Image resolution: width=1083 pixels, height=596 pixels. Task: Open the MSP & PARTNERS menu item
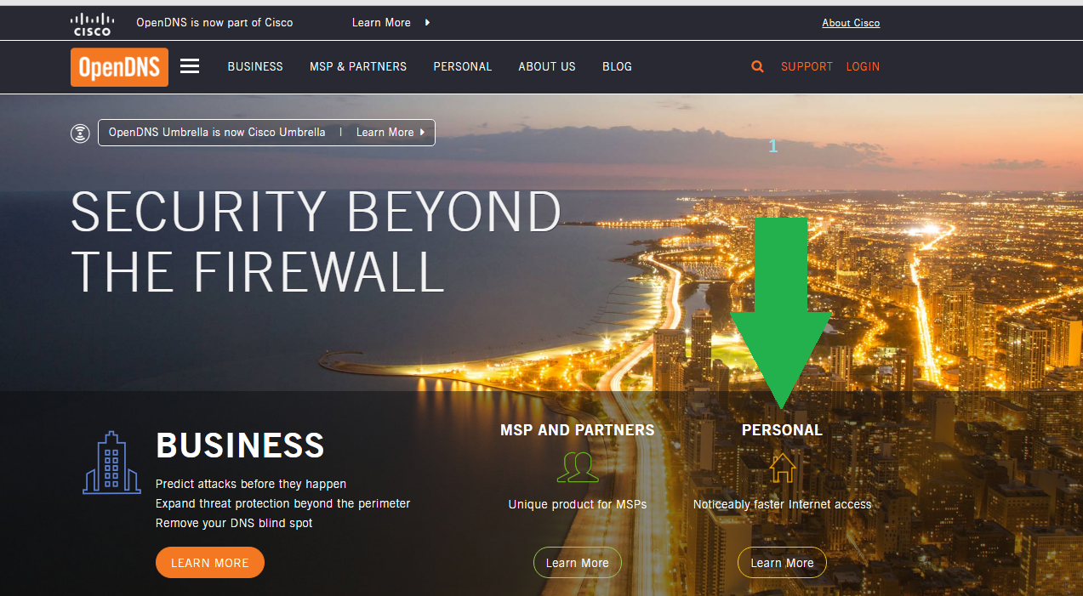[x=358, y=66]
